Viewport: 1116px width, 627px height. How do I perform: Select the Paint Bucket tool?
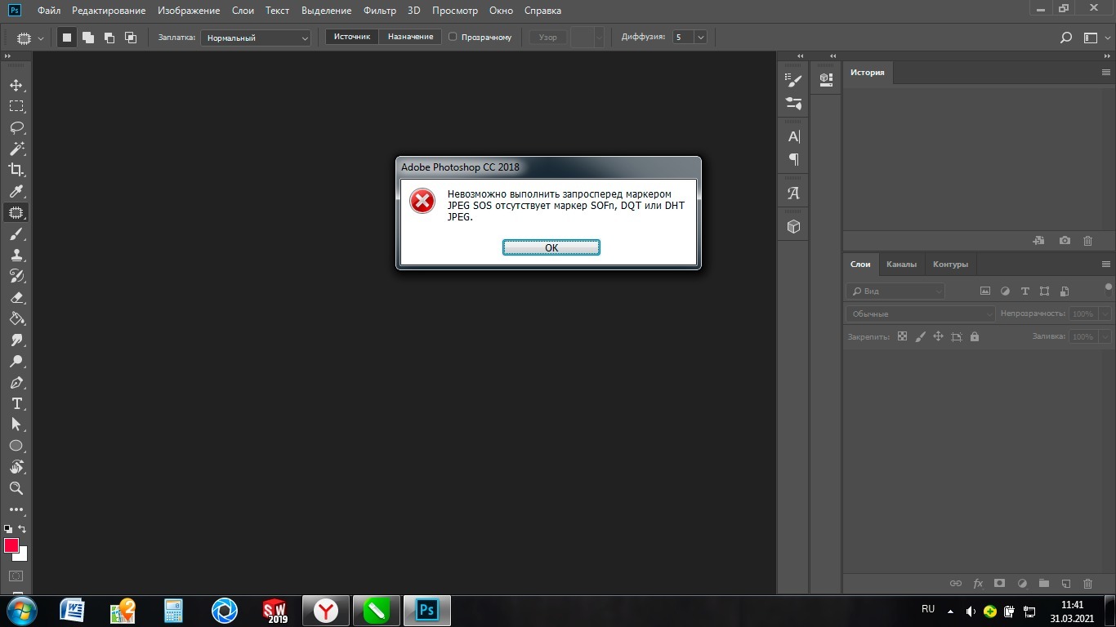(16, 318)
